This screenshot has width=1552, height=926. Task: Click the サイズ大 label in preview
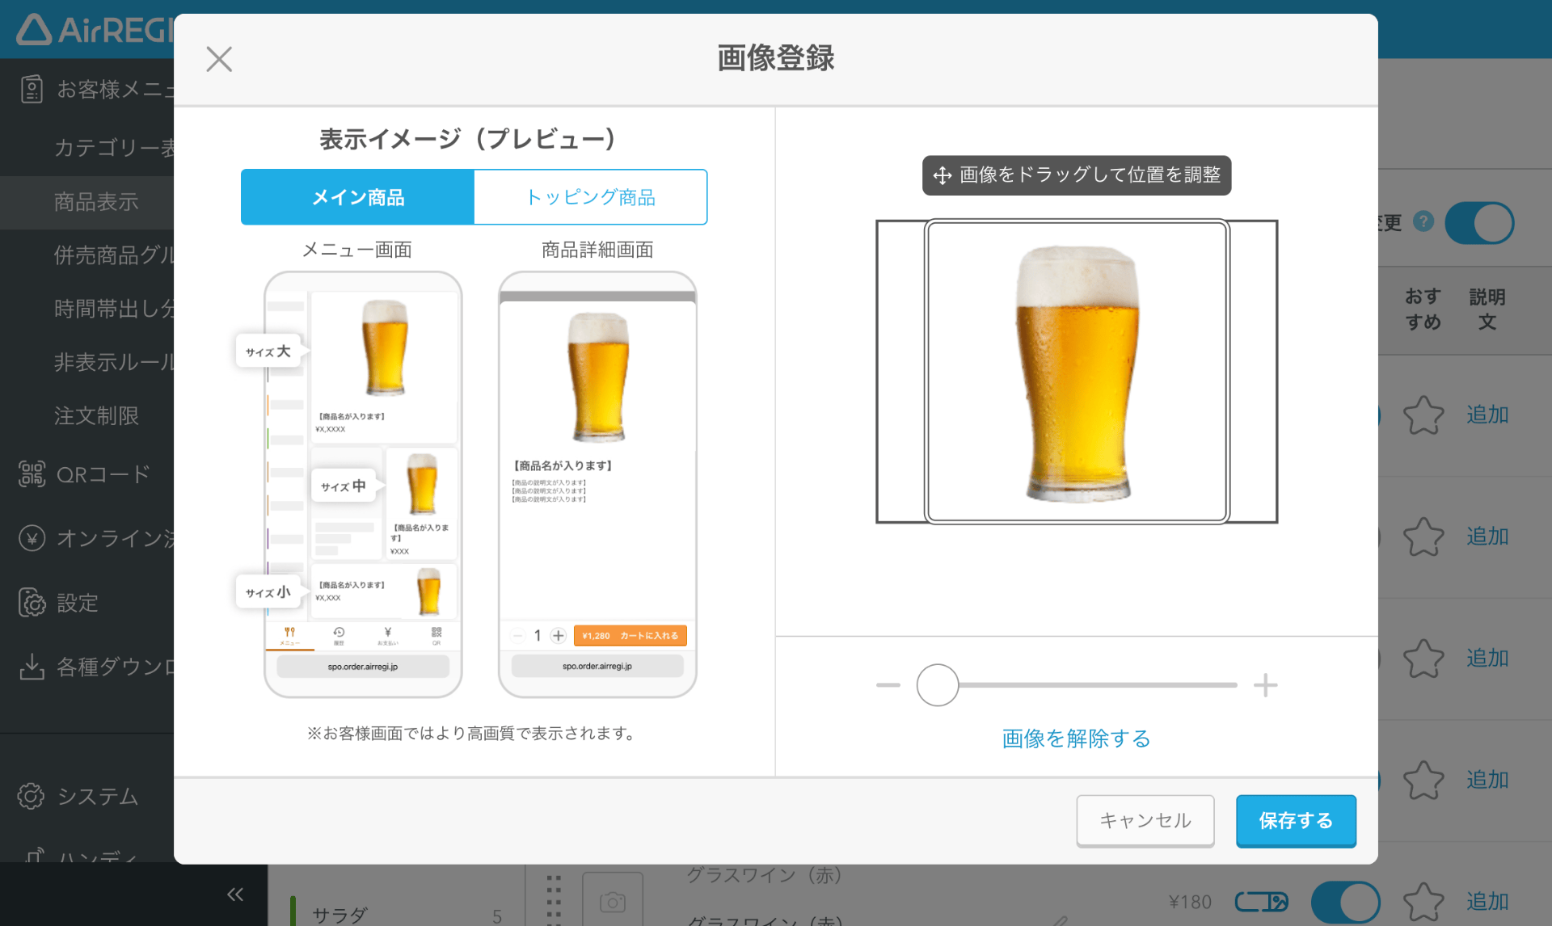tap(268, 351)
